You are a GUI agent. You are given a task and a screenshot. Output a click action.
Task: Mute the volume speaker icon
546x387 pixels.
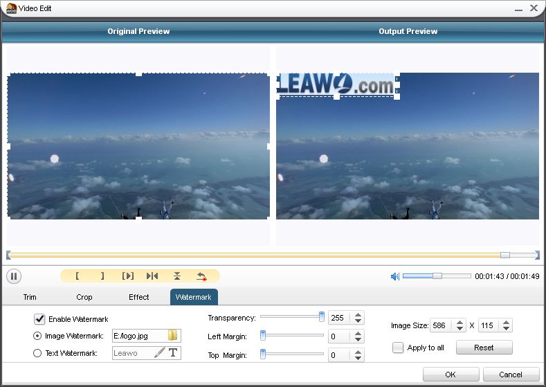395,277
